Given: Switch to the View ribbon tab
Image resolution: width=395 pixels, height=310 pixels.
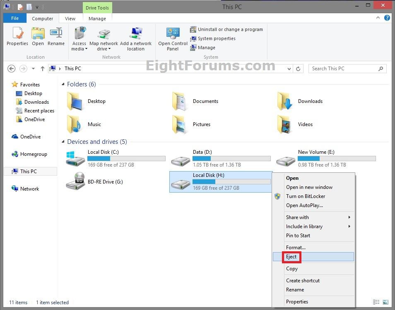Looking at the screenshot, I should (70, 19).
